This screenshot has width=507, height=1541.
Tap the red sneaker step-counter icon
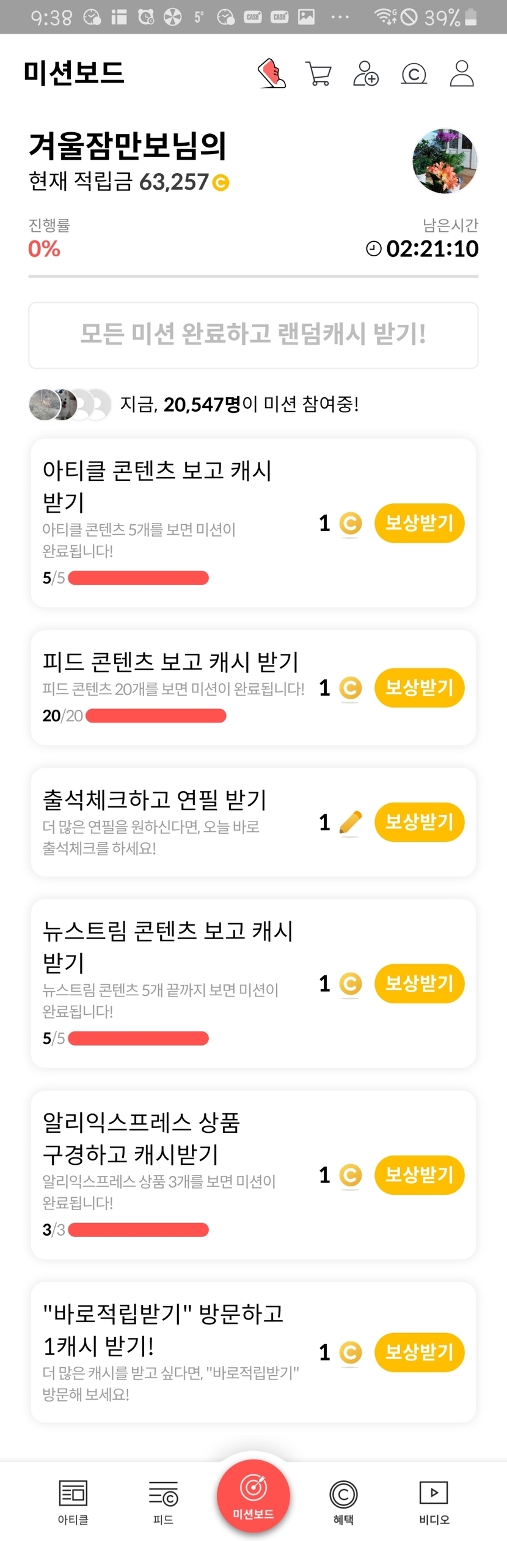(272, 74)
